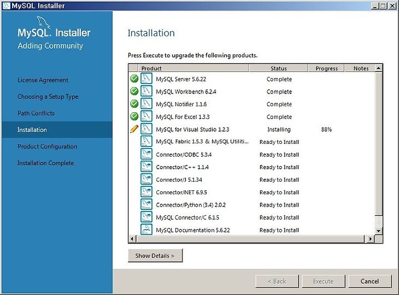Select the MySQL Fabric 1.5.3 & Utilities name
The image size is (399, 295).
202,142
